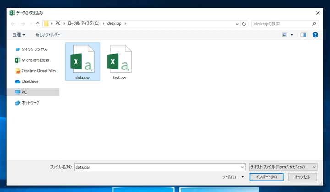Screen dimensions: 330x192
Task: Open view options dropdown arrow
Action: (x=292, y=35)
